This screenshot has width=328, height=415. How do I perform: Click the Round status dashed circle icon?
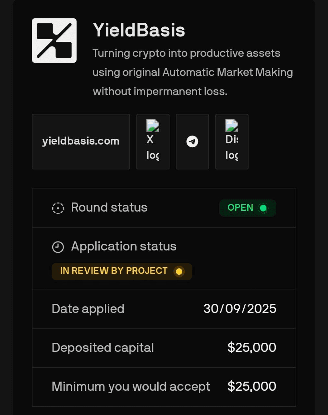pyautogui.click(x=58, y=208)
